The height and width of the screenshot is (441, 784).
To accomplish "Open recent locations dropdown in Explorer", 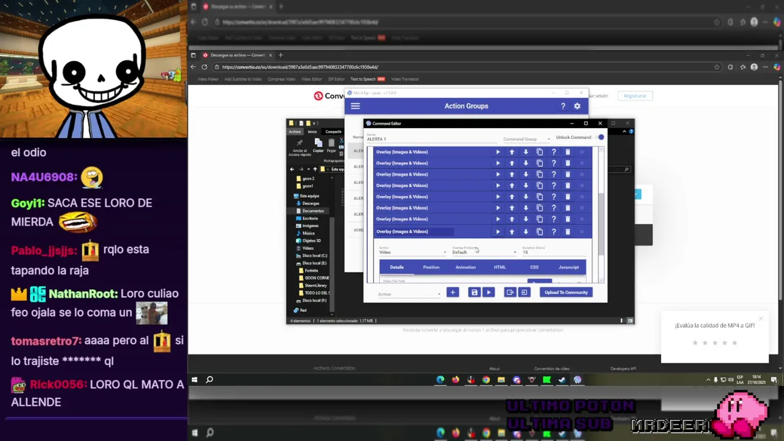I will [x=307, y=169].
